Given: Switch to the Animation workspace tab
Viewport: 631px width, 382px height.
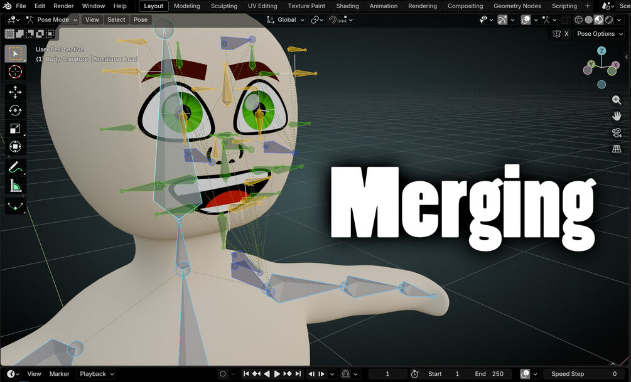Looking at the screenshot, I should (384, 6).
